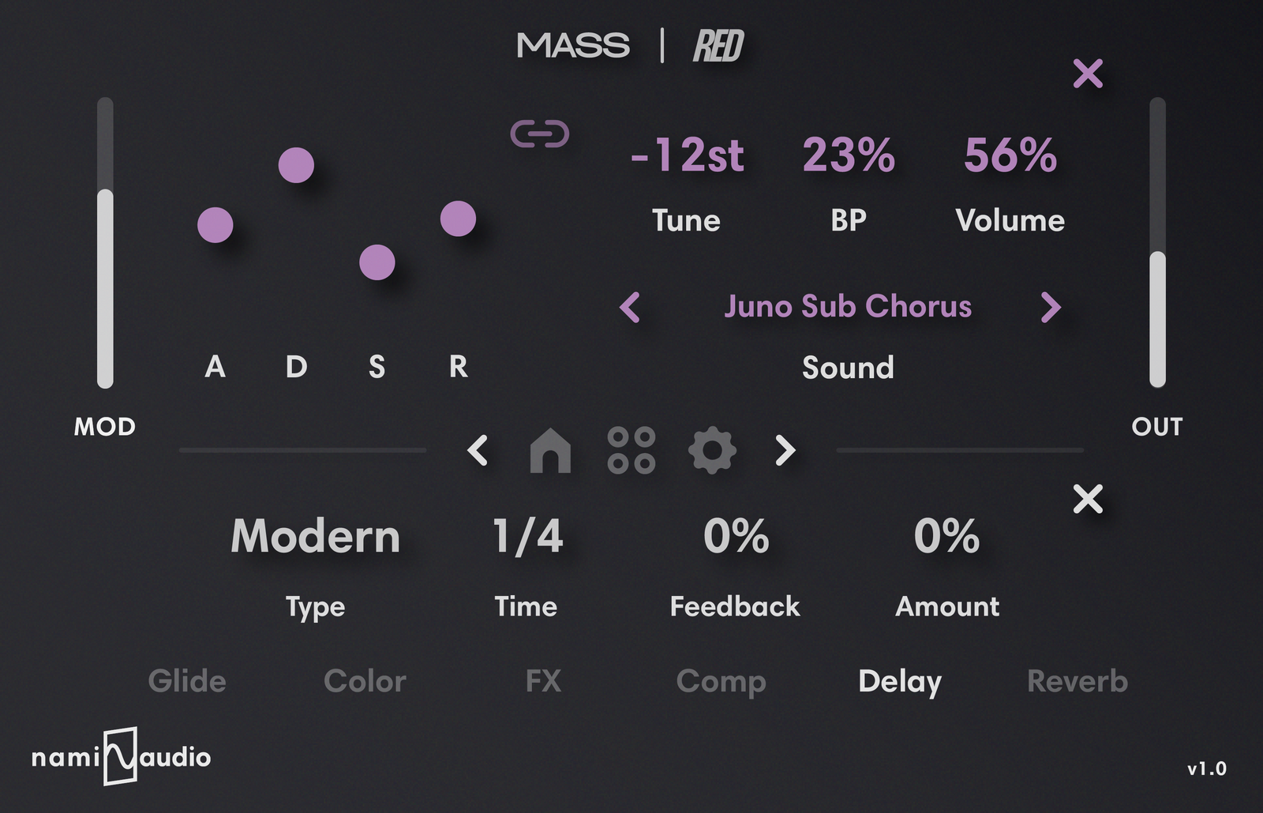1263x813 pixels.
Task: Toggle the Tune value showing -12st
Action: (687, 155)
